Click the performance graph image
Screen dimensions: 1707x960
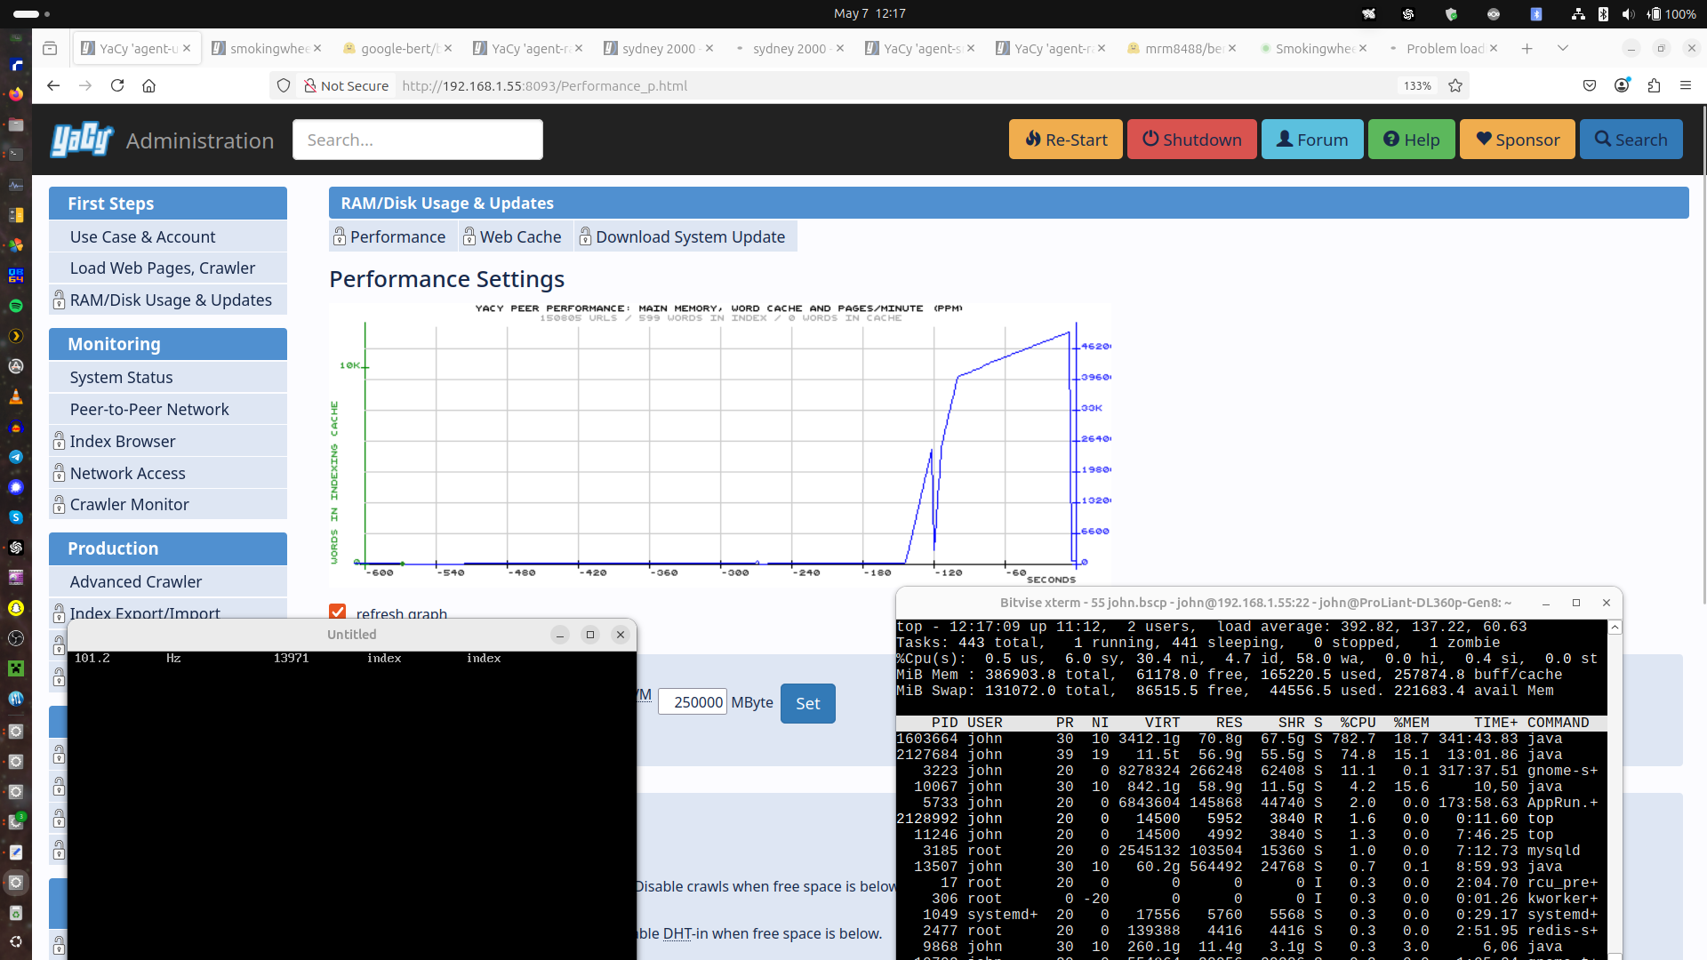click(720, 444)
